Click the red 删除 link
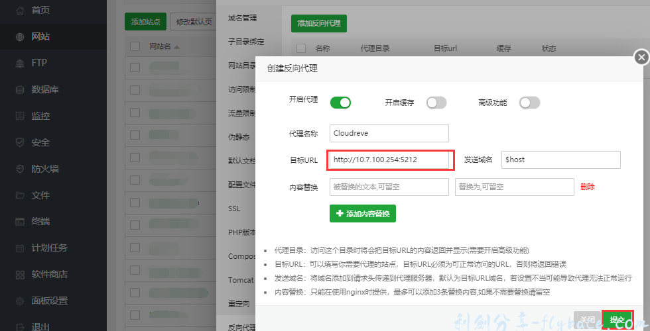The width and height of the screenshot is (650, 331). (588, 187)
